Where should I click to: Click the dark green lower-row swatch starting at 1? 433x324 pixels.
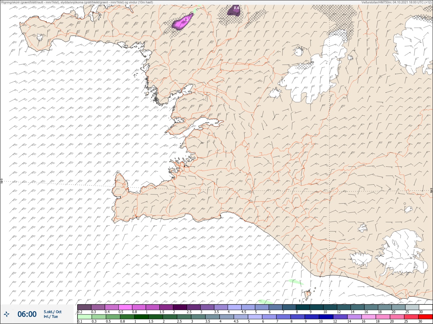[x=141, y=317]
